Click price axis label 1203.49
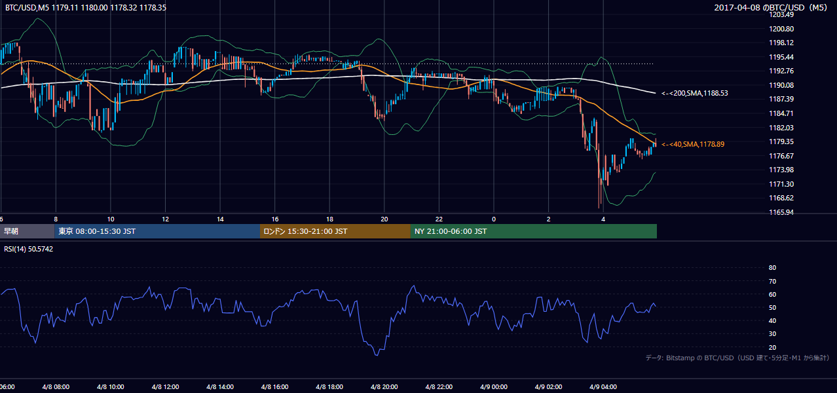 click(x=781, y=14)
